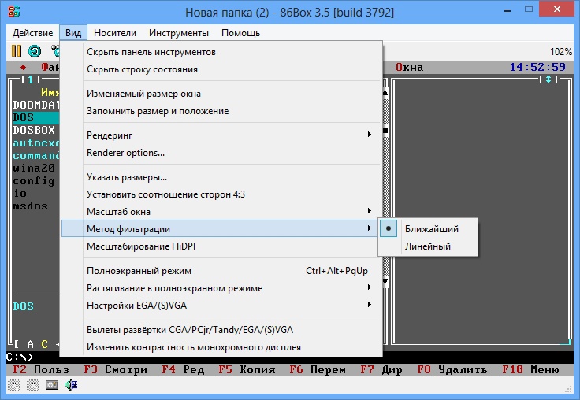Viewport: 580px width, 400px height.
Task: Open the Окна menu in DOS shell
Action: [x=409, y=67]
